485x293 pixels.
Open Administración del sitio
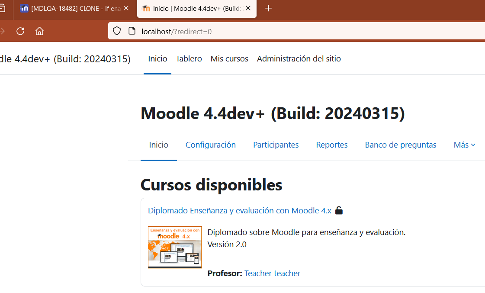tap(299, 59)
